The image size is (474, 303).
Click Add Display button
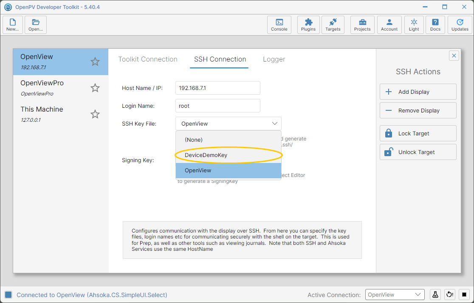coord(418,92)
